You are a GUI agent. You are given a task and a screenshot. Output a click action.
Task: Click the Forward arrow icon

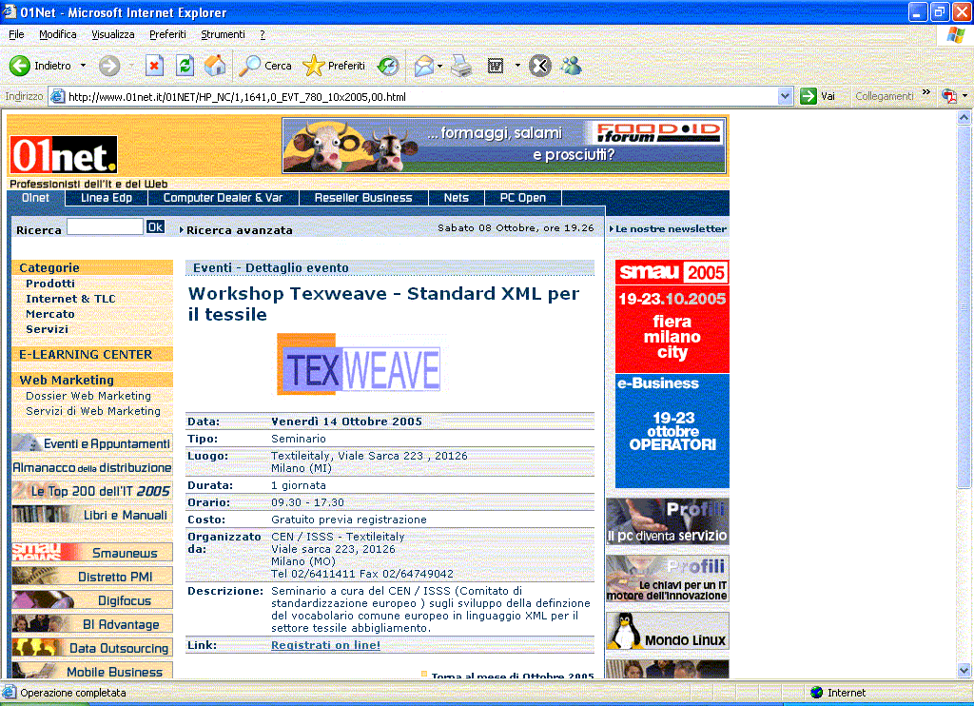(x=109, y=66)
